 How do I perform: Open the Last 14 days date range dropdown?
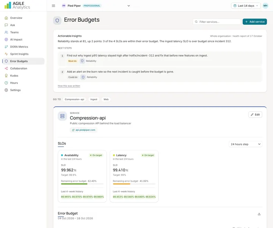[x=246, y=6]
